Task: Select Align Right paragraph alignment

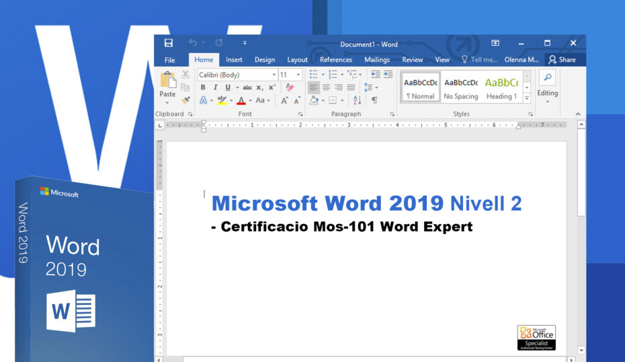Action: tap(339, 87)
